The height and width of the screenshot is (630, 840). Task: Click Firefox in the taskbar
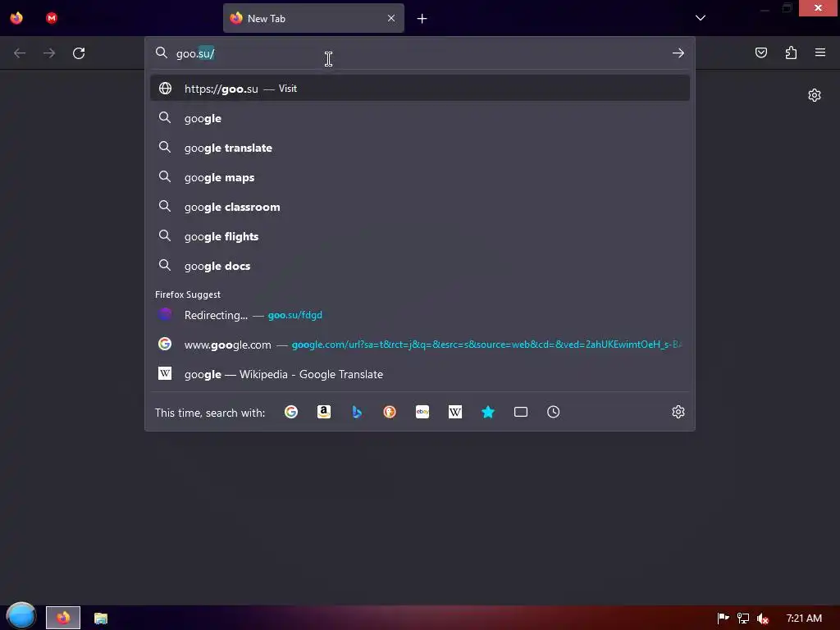pyautogui.click(x=63, y=618)
